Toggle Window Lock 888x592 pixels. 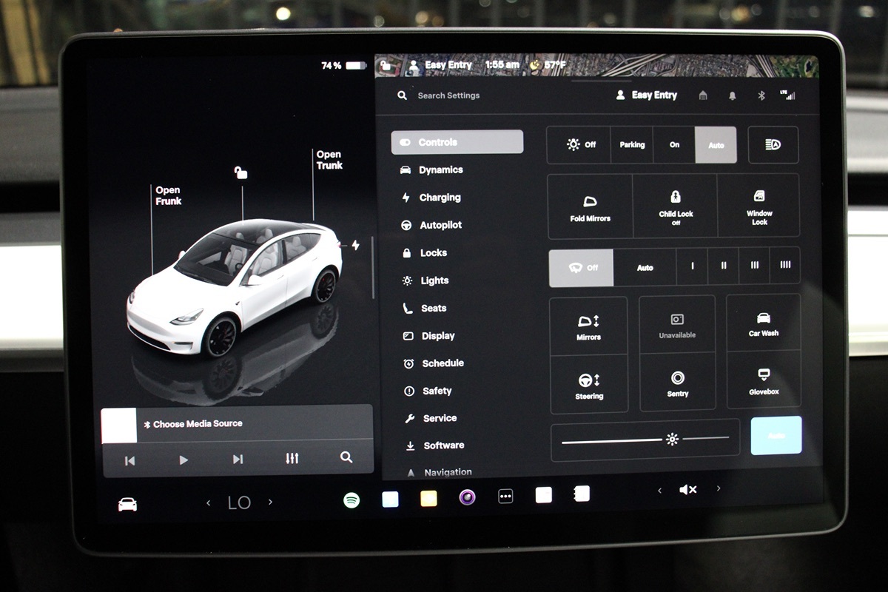(x=758, y=206)
